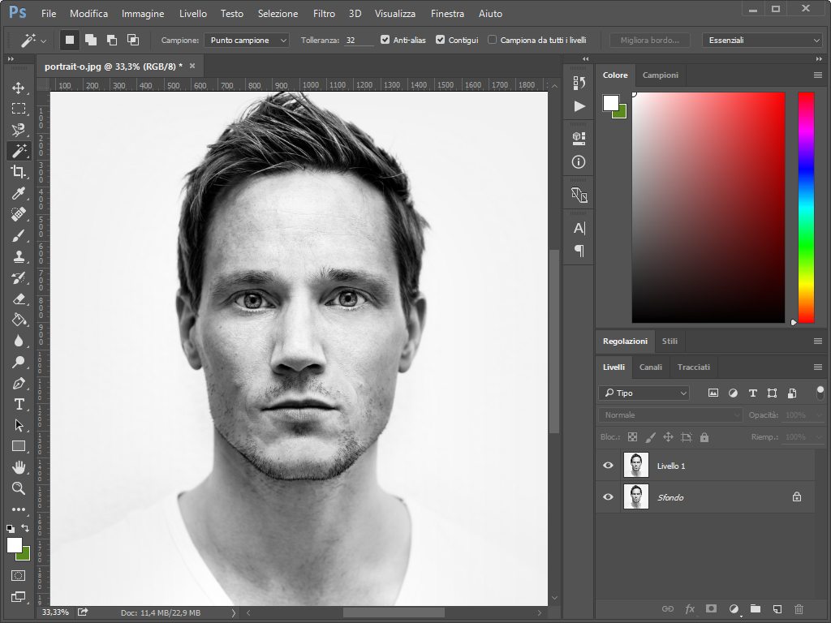The width and height of the screenshot is (831, 623).
Task: Hide the Livello 1 layer
Action: [608, 466]
